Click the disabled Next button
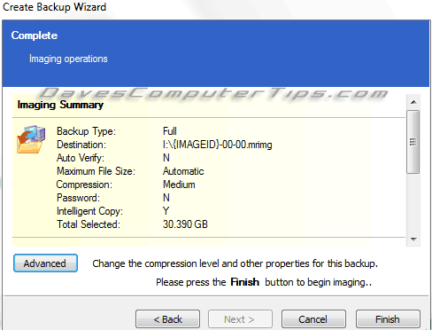Image resolution: width=432 pixels, height=330 pixels. [240, 319]
